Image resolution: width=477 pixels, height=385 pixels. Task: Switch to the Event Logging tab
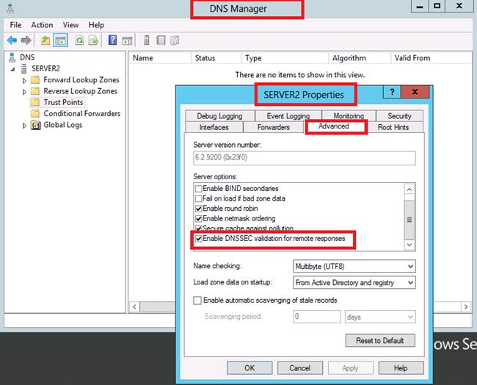(x=288, y=116)
